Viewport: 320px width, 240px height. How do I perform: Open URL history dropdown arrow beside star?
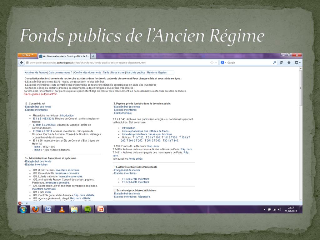(216, 62)
